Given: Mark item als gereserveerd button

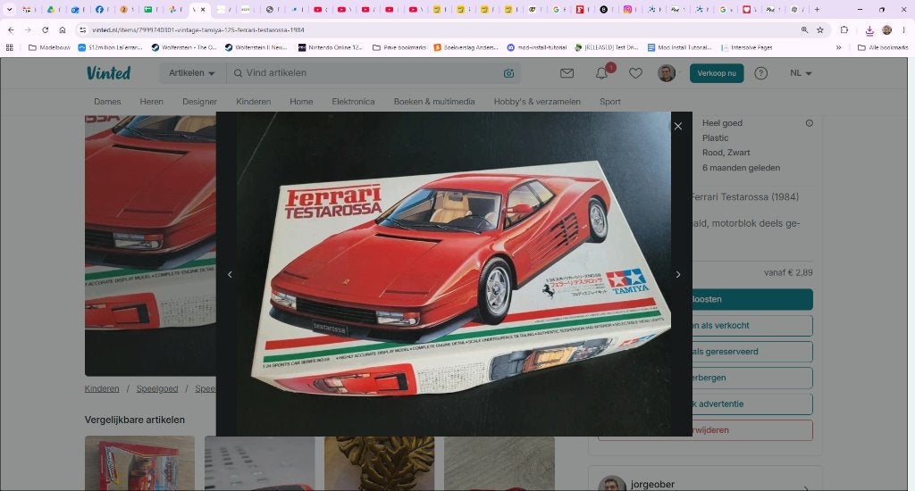Looking at the screenshot, I should (752, 352).
